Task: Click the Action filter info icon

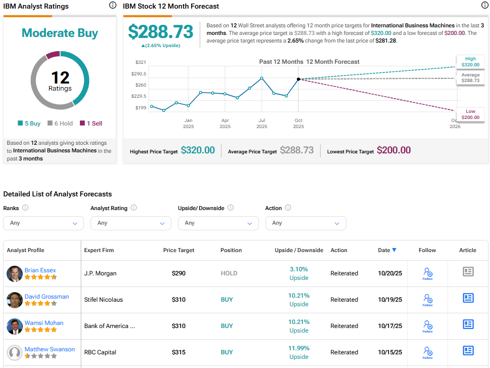Action: click(x=288, y=208)
